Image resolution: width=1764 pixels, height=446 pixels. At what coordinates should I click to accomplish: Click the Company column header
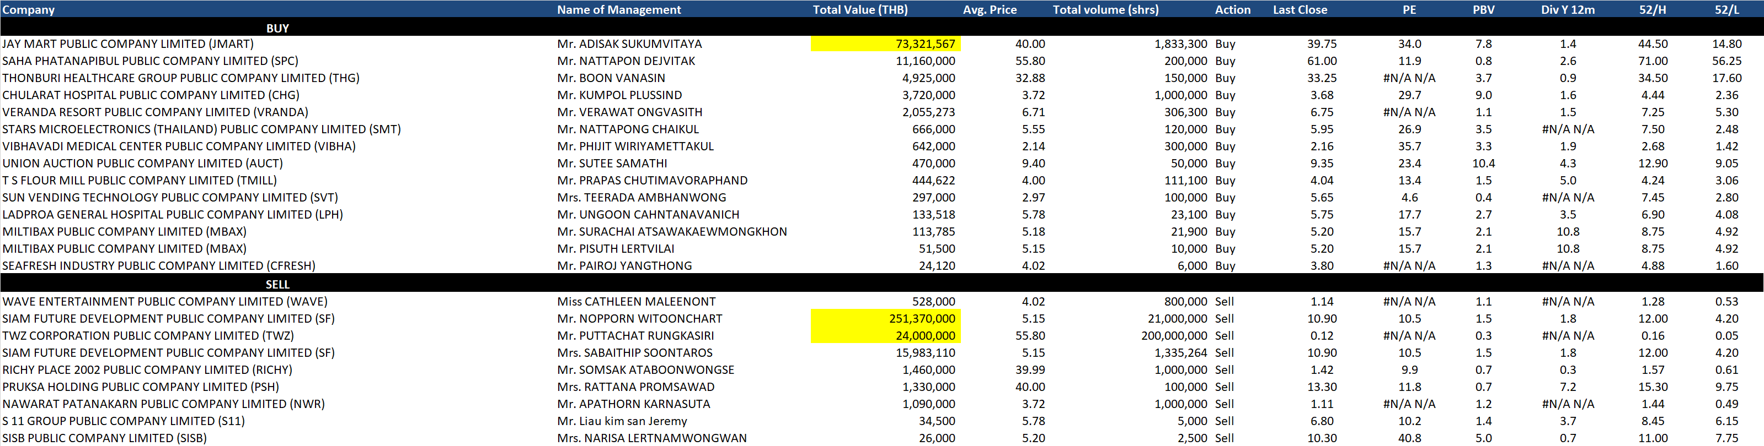pos(29,9)
